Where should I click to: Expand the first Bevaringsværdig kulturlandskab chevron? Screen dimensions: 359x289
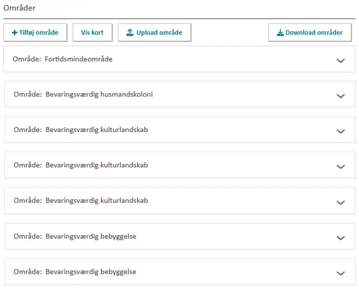(x=341, y=131)
